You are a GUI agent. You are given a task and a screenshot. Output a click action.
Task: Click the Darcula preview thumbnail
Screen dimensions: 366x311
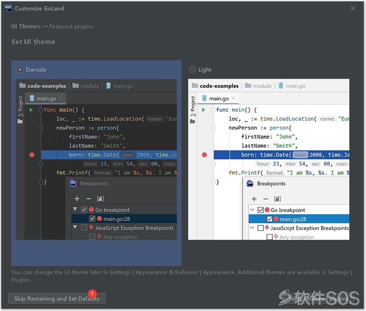click(96, 159)
